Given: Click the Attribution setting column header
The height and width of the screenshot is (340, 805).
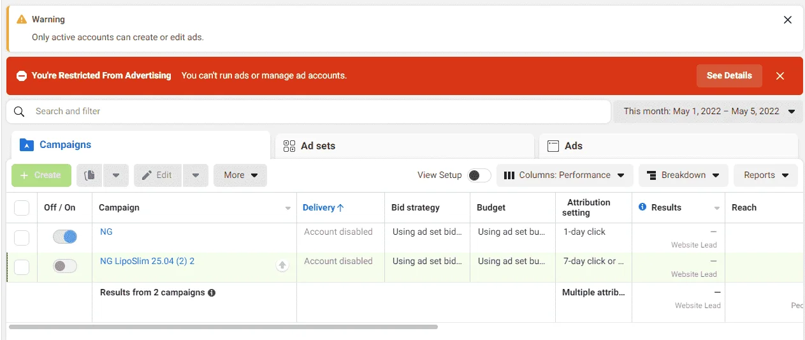Looking at the screenshot, I should click(586, 208).
